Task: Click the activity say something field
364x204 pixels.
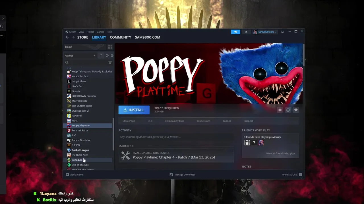Action: click(176, 137)
